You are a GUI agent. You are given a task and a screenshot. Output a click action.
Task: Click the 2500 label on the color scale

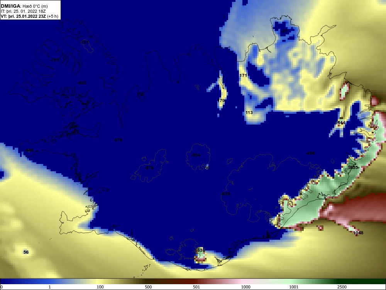342,287
